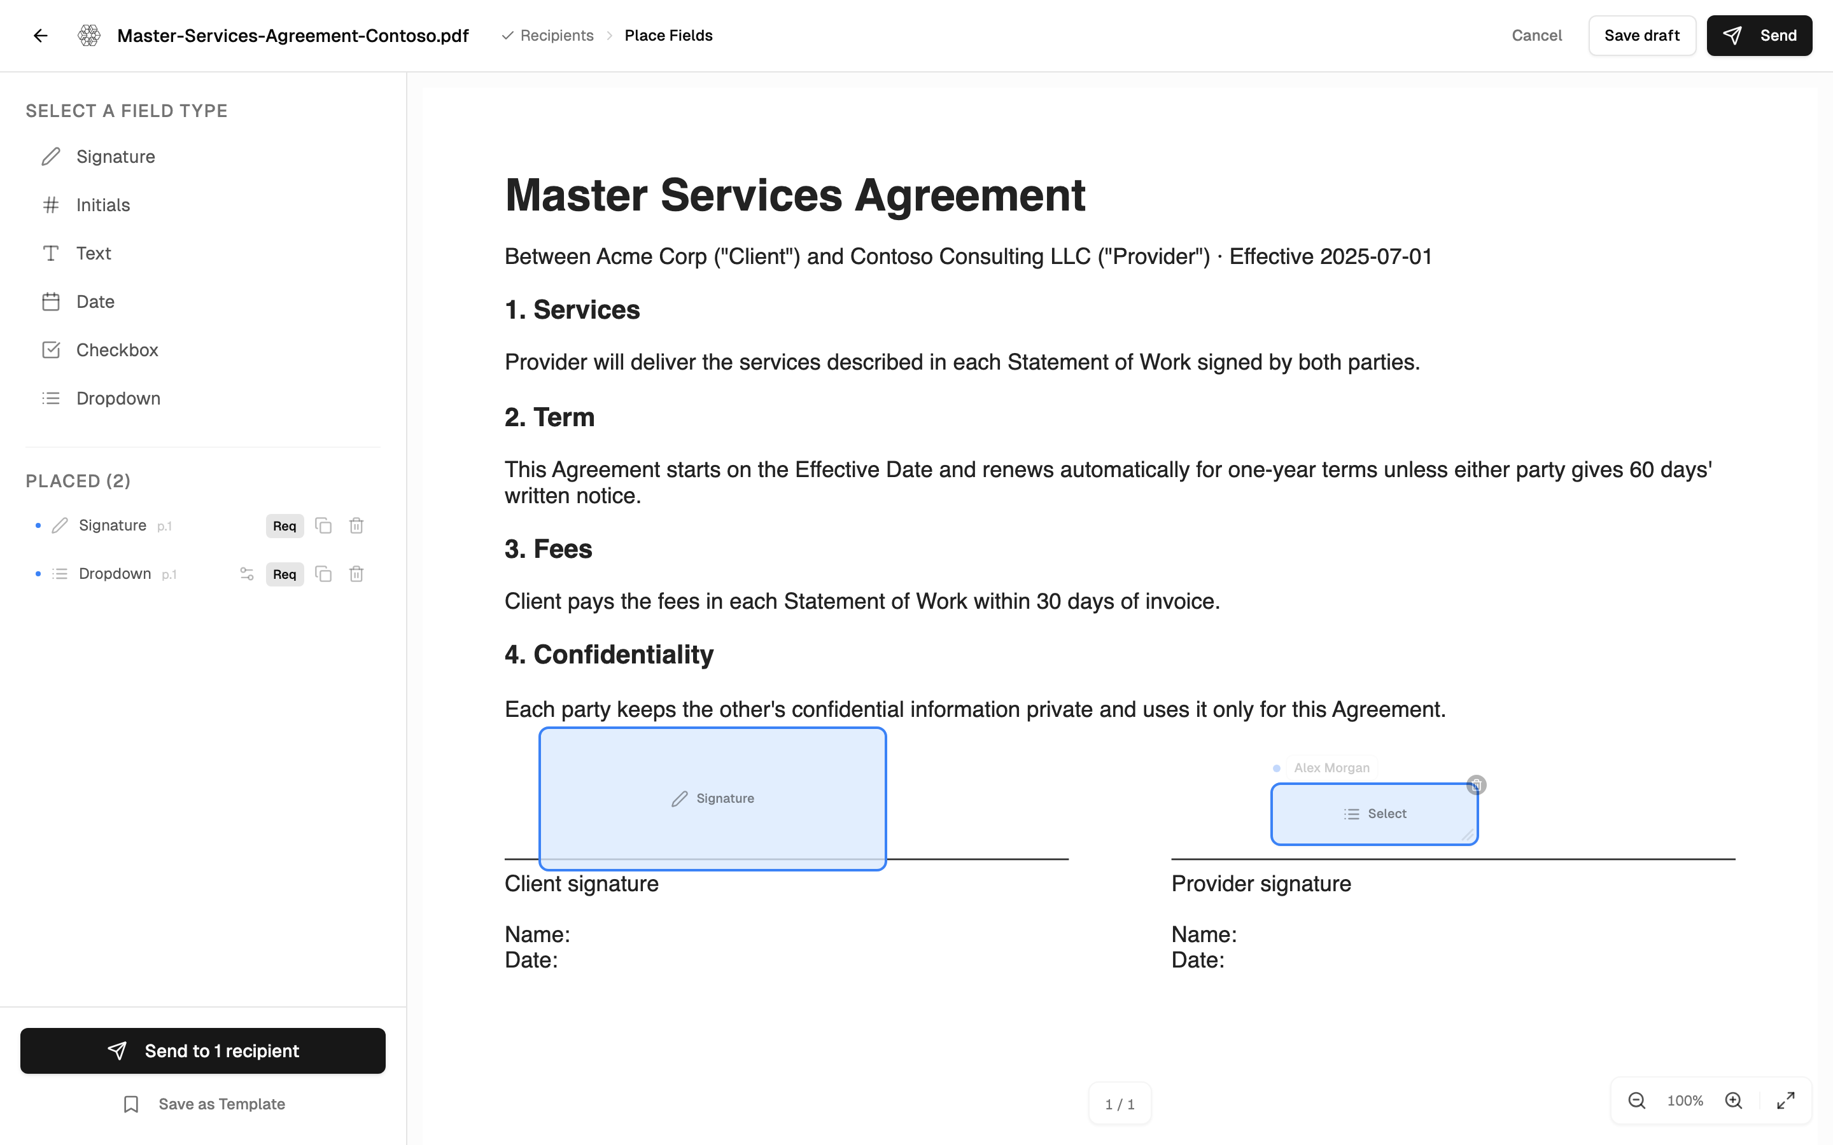Open the Select dropdown field on the document
The height and width of the screenshot is (1145, 1833).
(x=1374, y=814)
